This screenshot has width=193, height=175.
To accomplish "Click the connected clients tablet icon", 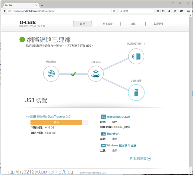I will pyautogui.click(x=136, y=56).
